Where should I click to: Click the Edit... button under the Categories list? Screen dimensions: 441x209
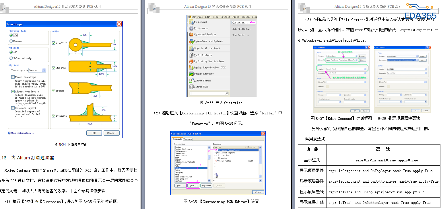pos(193,185)
